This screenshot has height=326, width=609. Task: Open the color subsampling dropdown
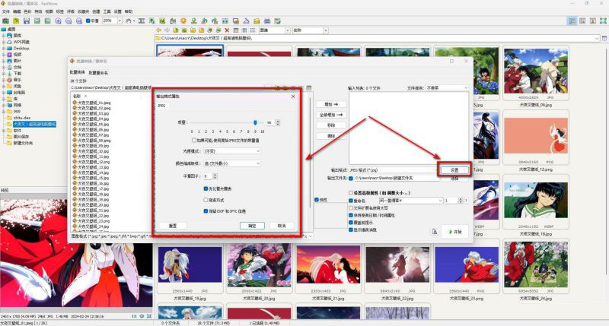232,163
